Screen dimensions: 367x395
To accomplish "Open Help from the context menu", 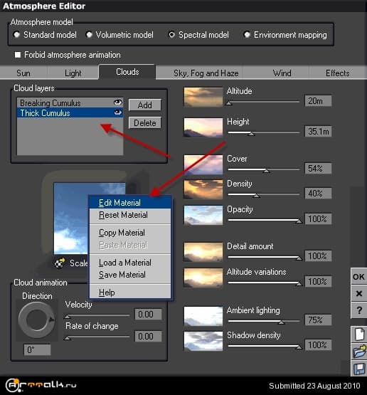I will click(x=130, y=293).
